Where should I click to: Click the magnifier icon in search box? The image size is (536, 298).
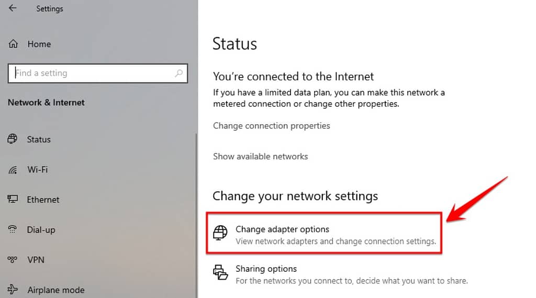179,73
